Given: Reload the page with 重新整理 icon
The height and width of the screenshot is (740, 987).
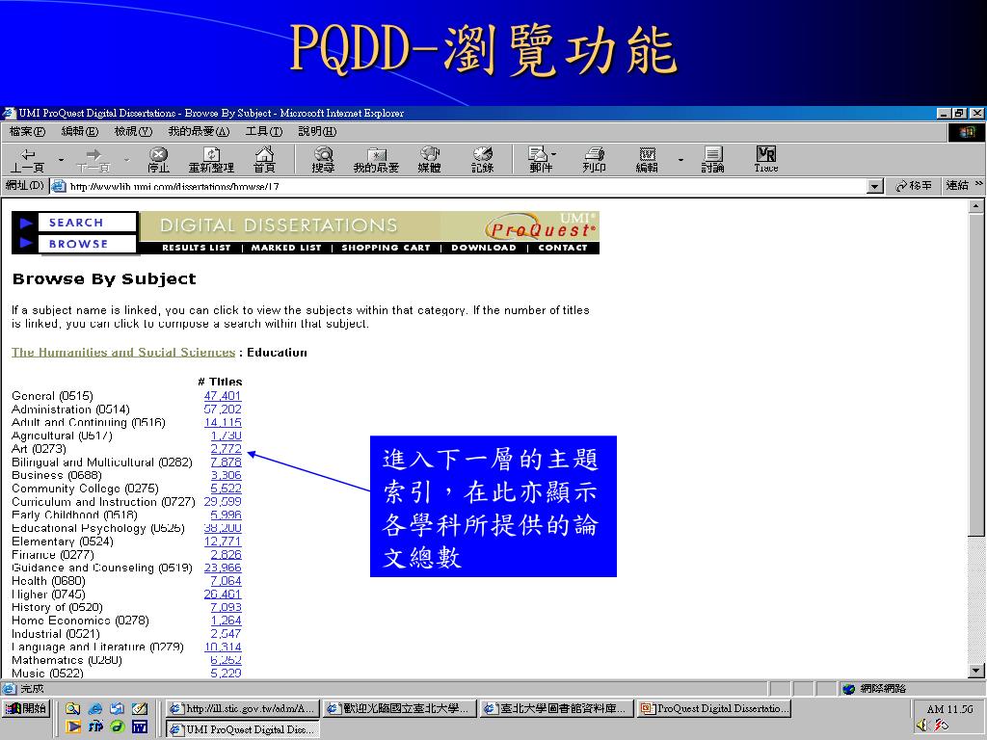Looking at the screenshot, I should [211, 160].
